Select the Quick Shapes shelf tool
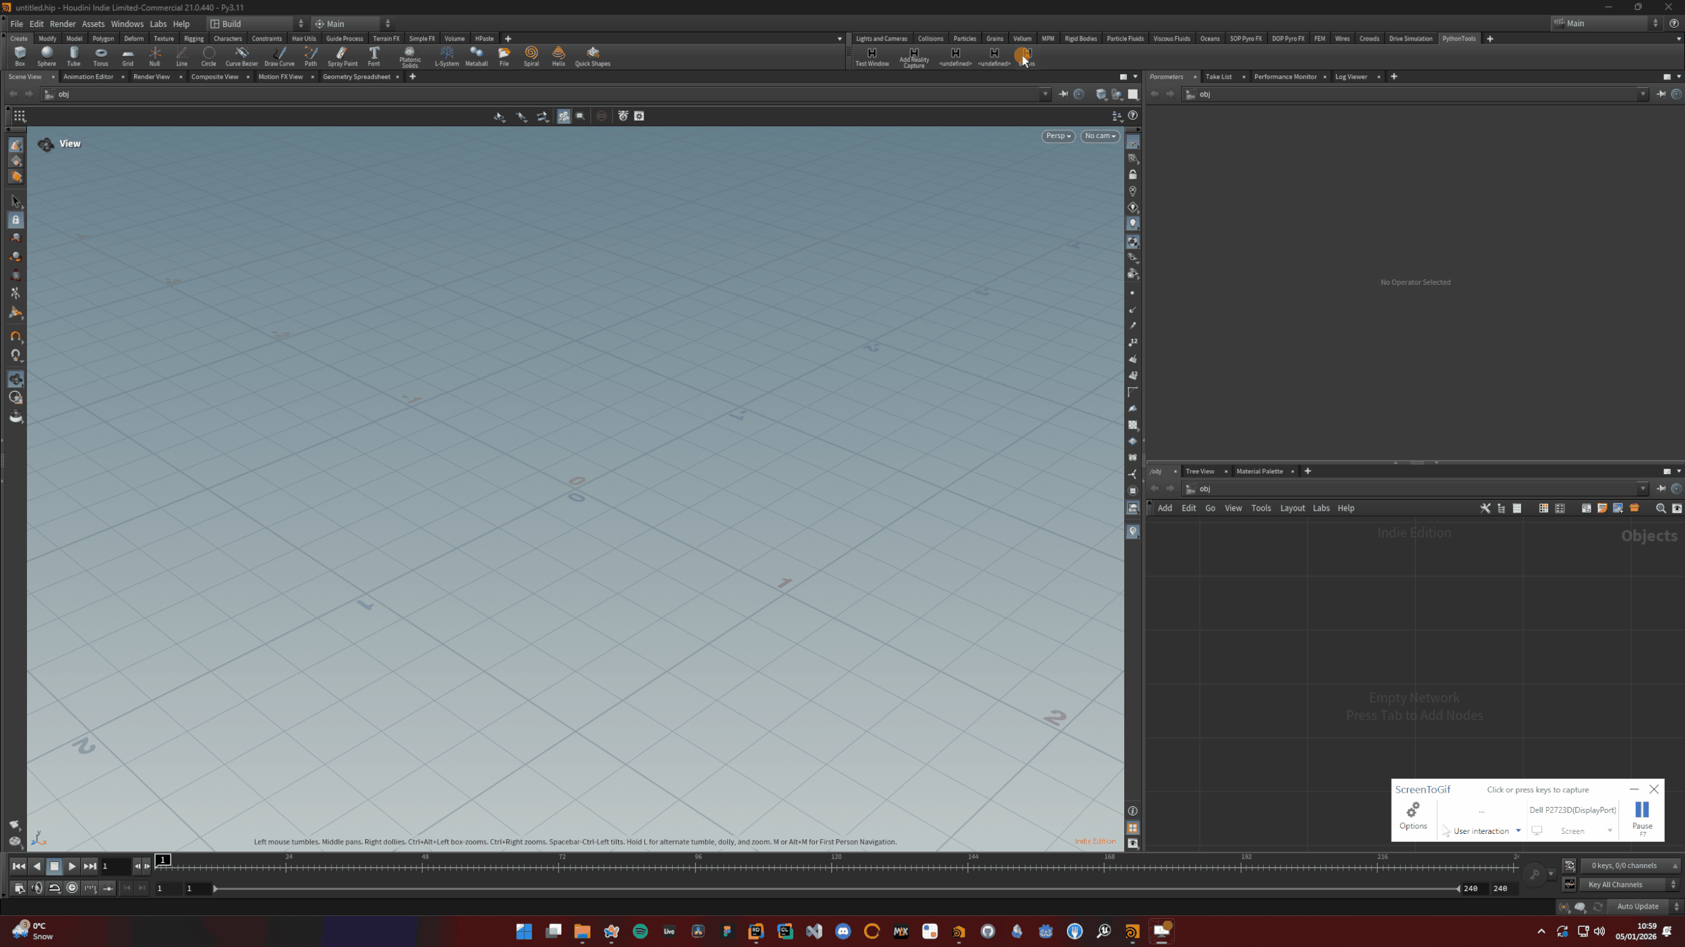The width and height of the screenshot is (1685, 947). pyautogui.click(x=592, y=56)
